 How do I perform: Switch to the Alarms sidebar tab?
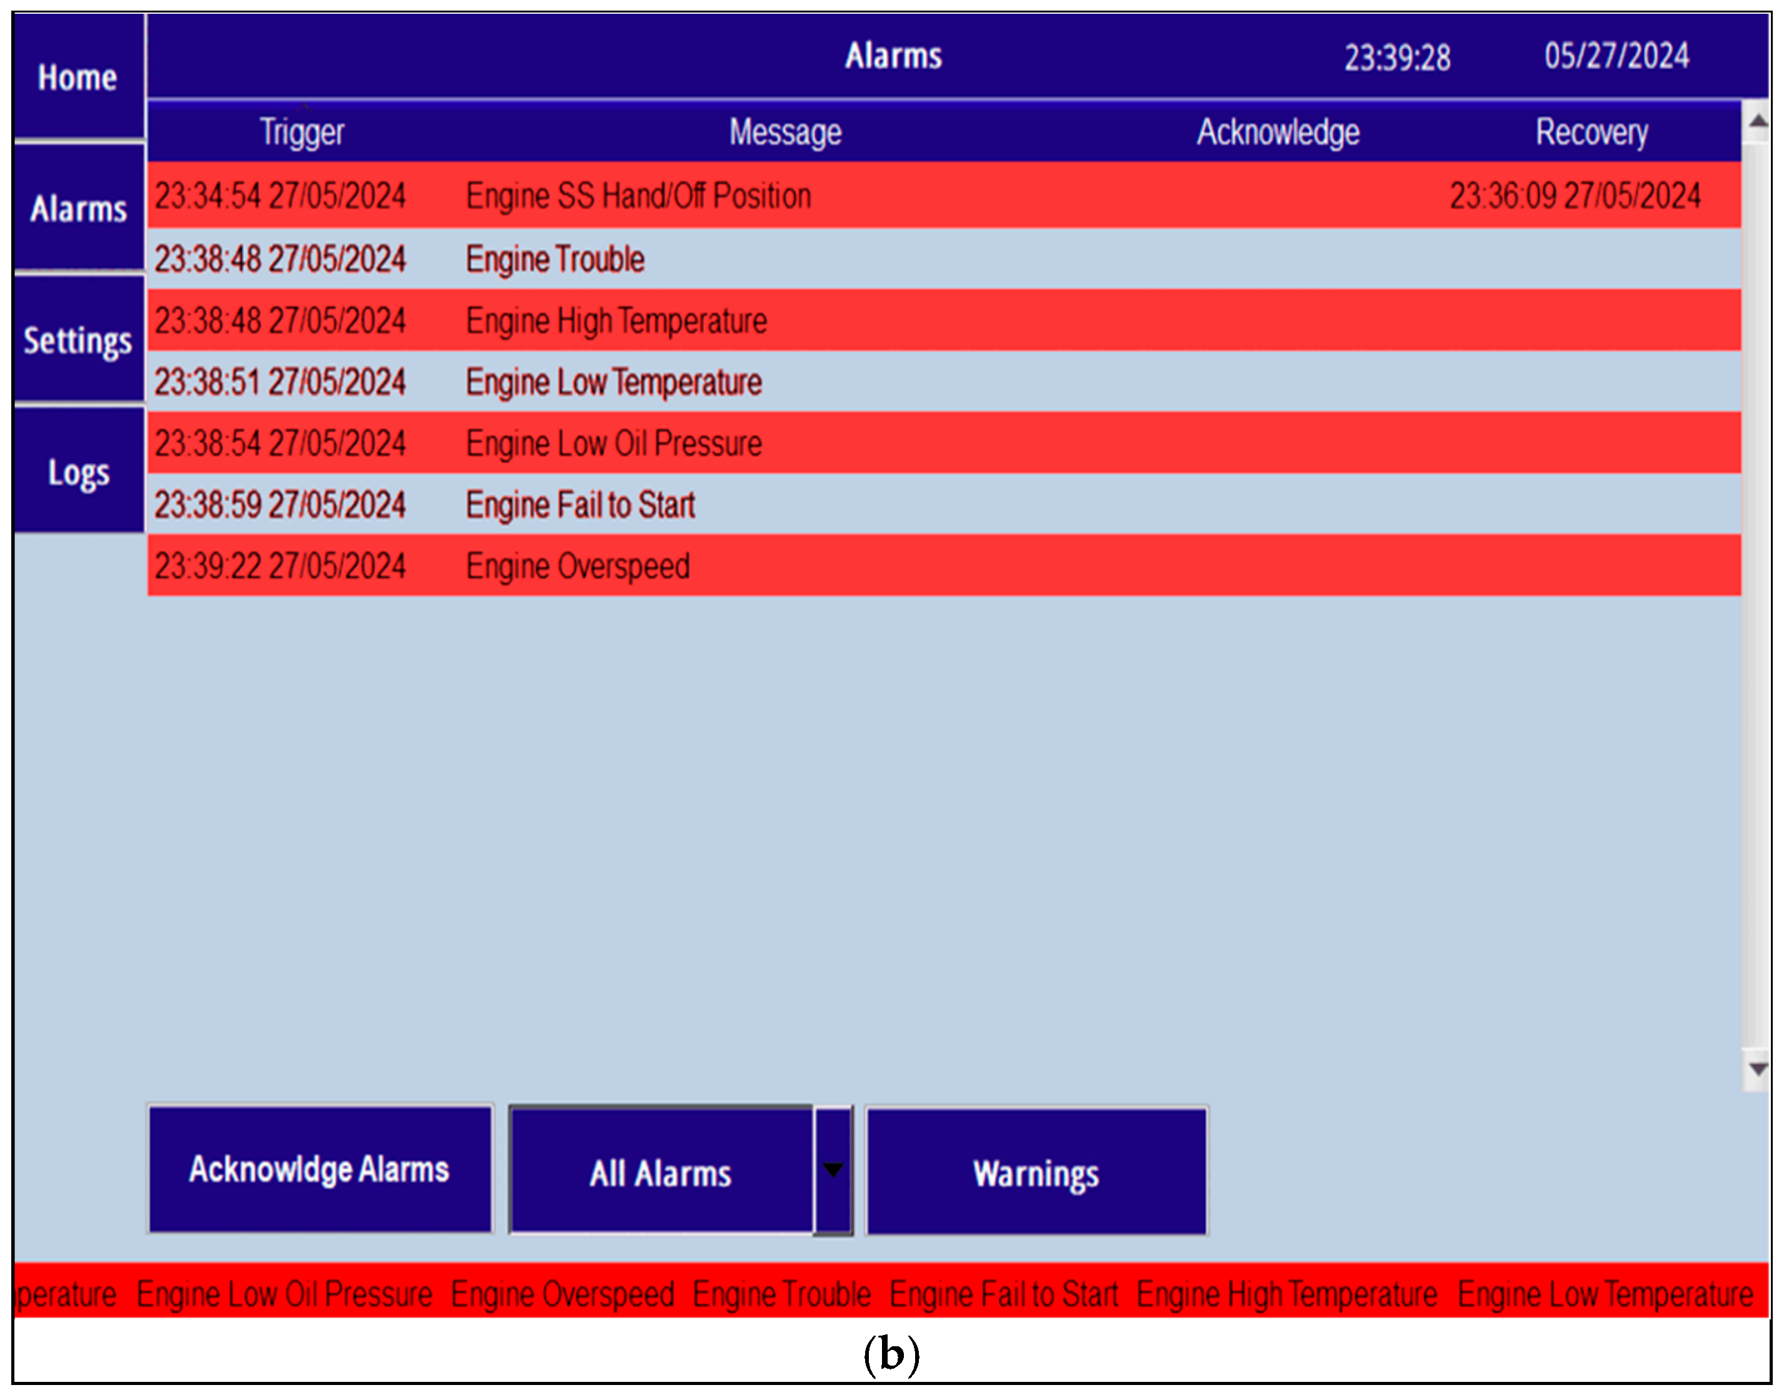tap(79, 209)
